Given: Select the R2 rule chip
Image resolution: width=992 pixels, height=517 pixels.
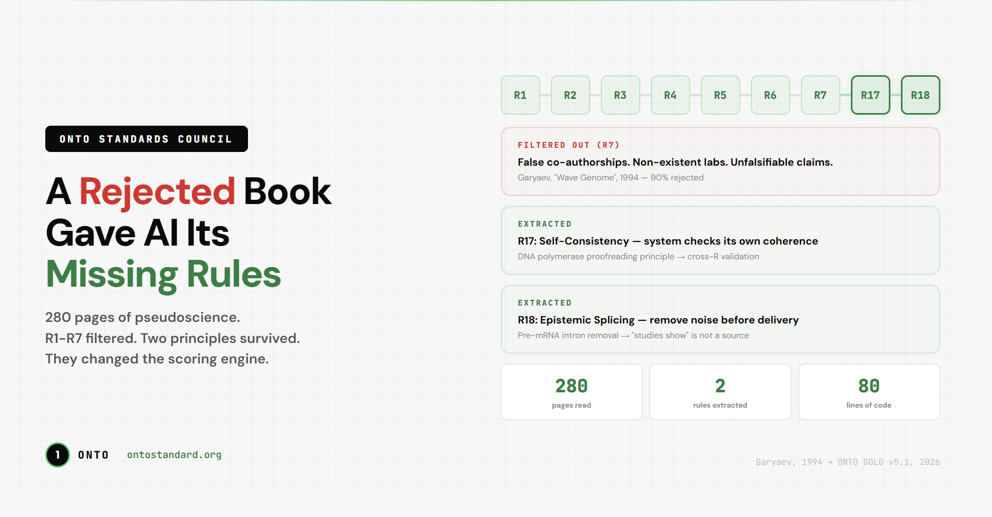Looking at the screenshot, I should click(570, 95).
